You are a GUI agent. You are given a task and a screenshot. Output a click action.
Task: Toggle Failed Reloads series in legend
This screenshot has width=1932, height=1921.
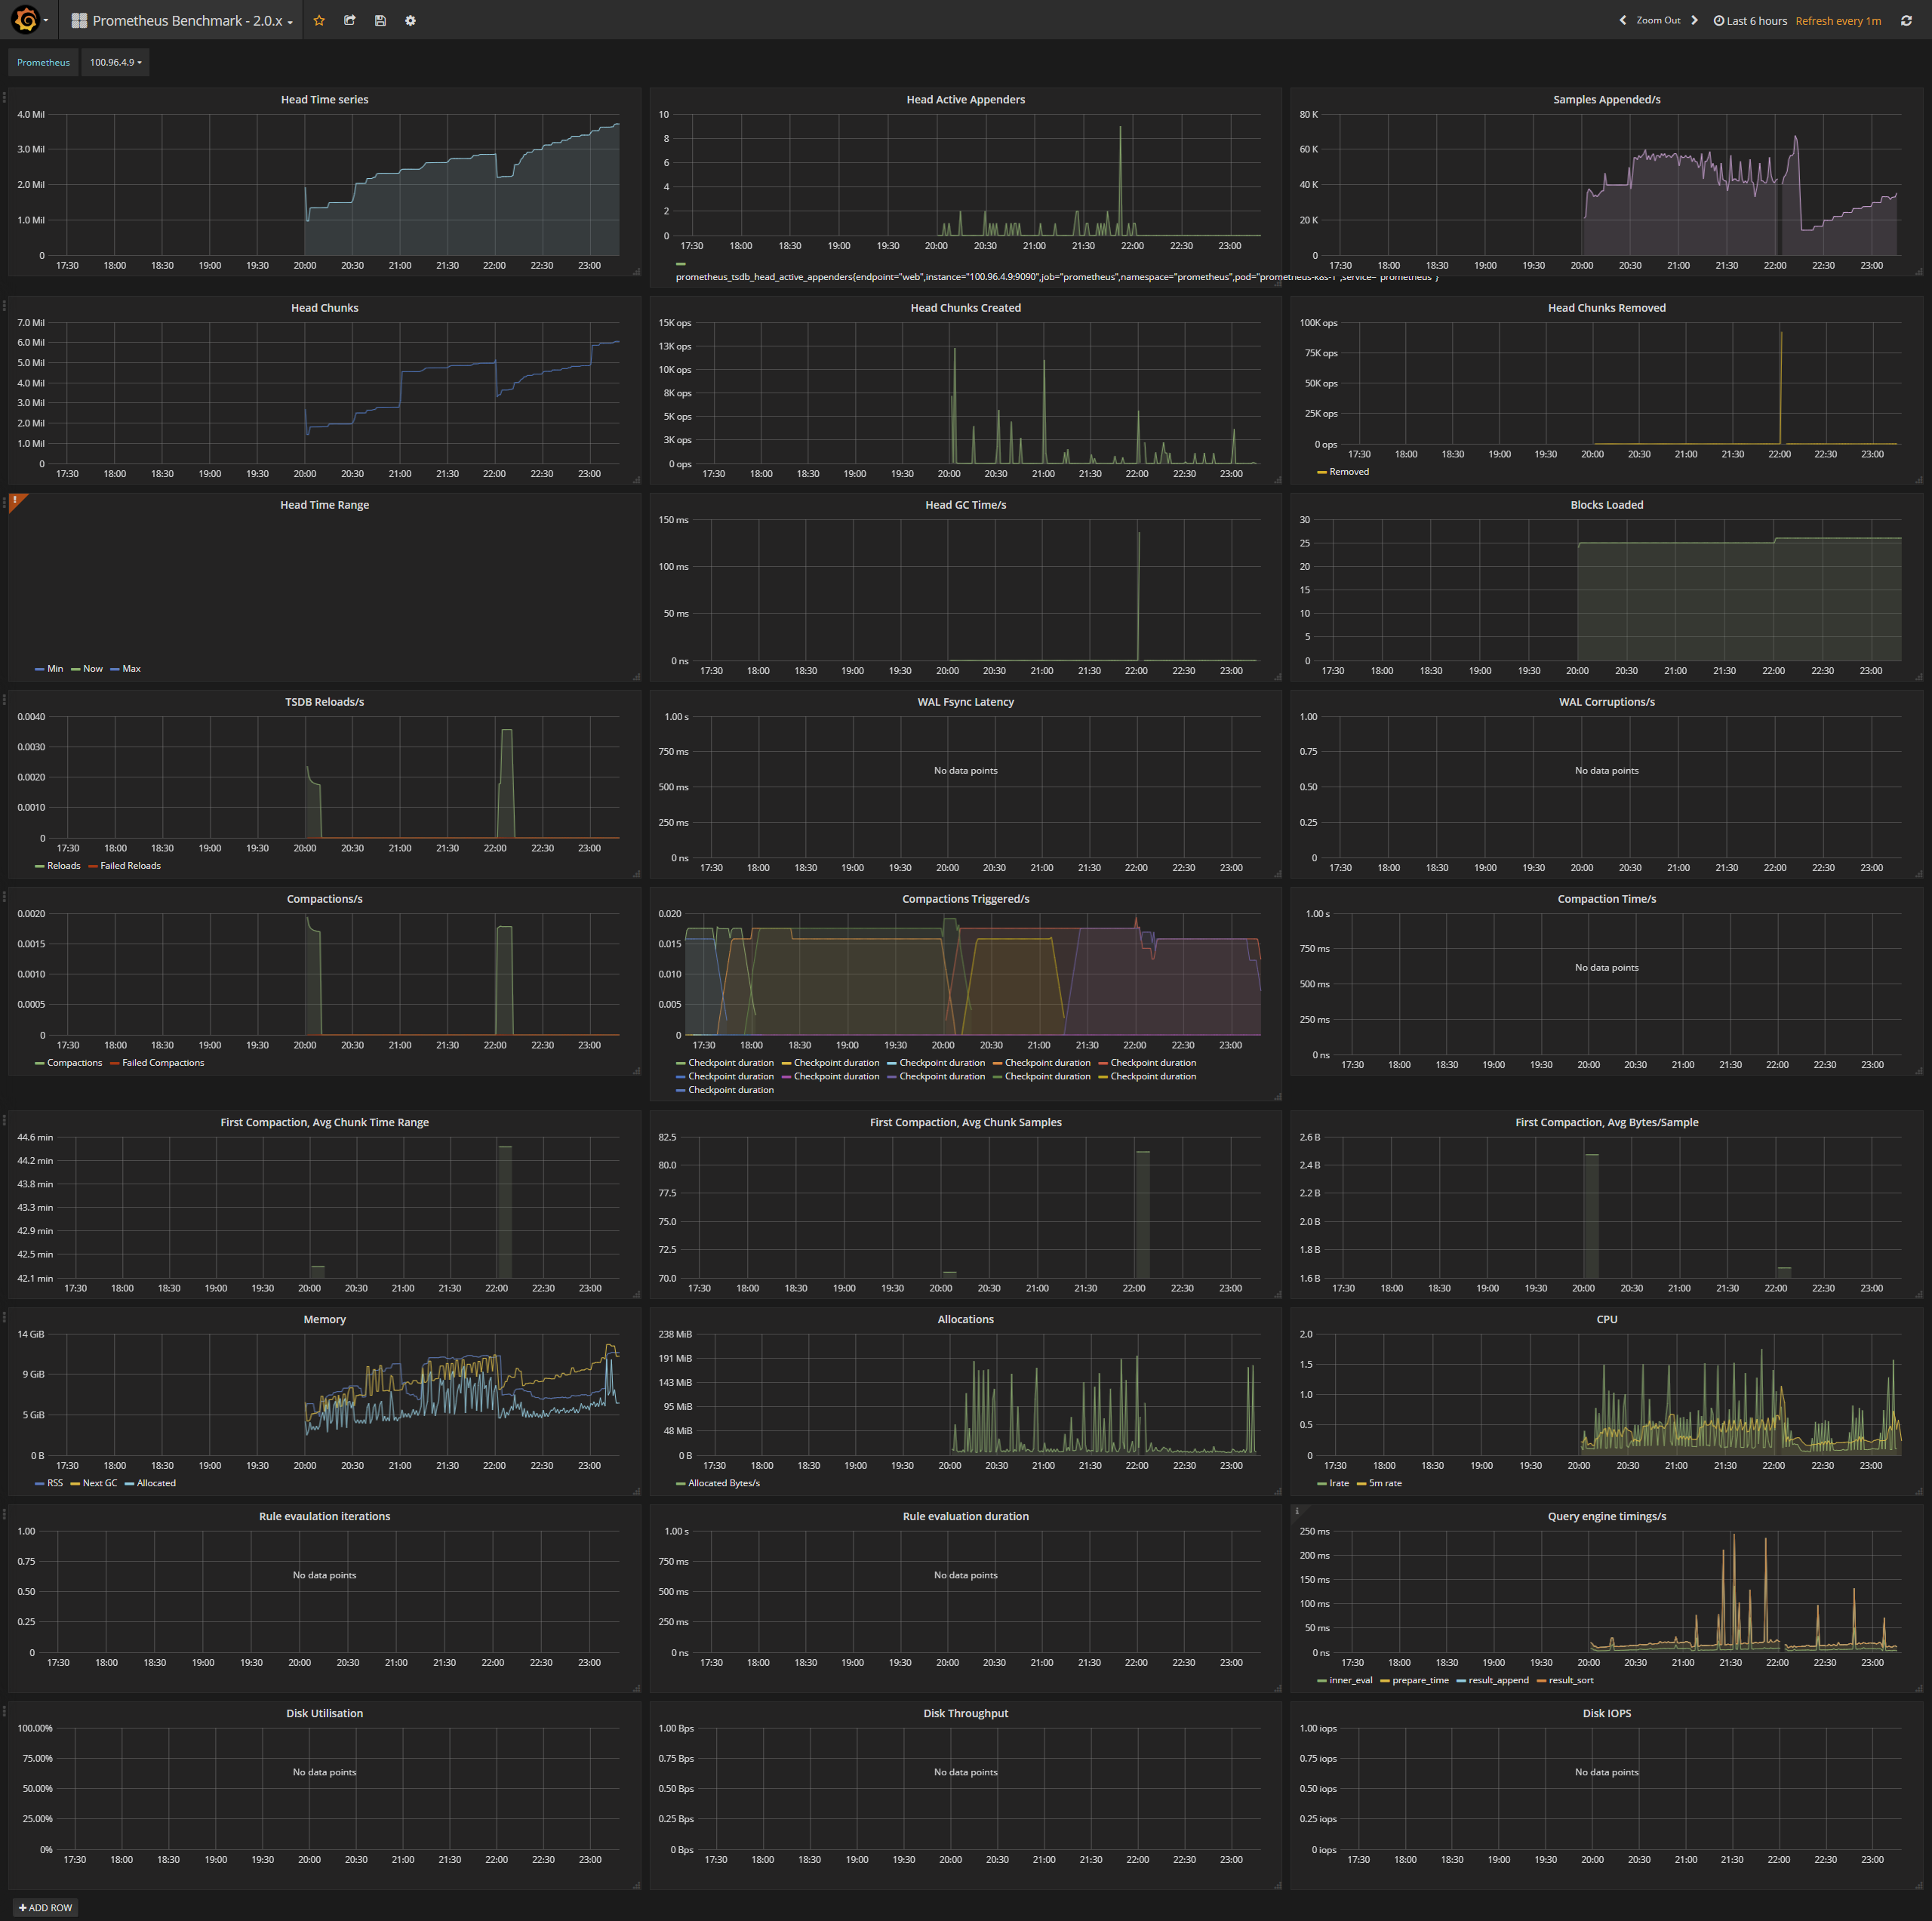pos(130,866)
